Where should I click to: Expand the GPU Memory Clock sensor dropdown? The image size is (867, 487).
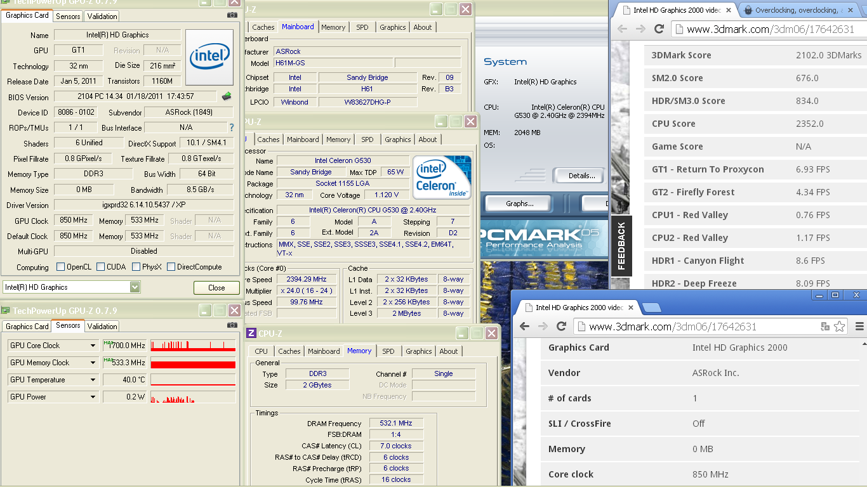click(x=93, y=363)
